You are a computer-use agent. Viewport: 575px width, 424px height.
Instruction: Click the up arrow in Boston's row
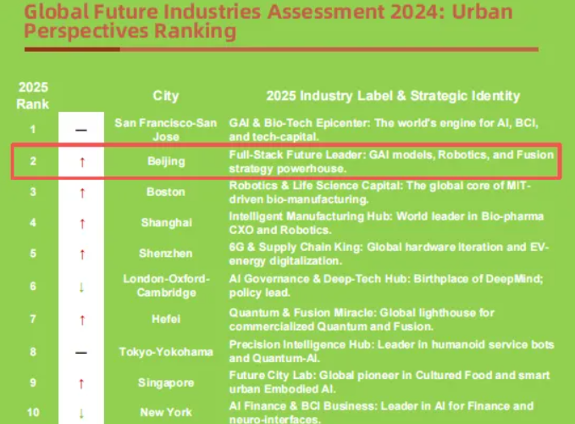click(81, 192)
